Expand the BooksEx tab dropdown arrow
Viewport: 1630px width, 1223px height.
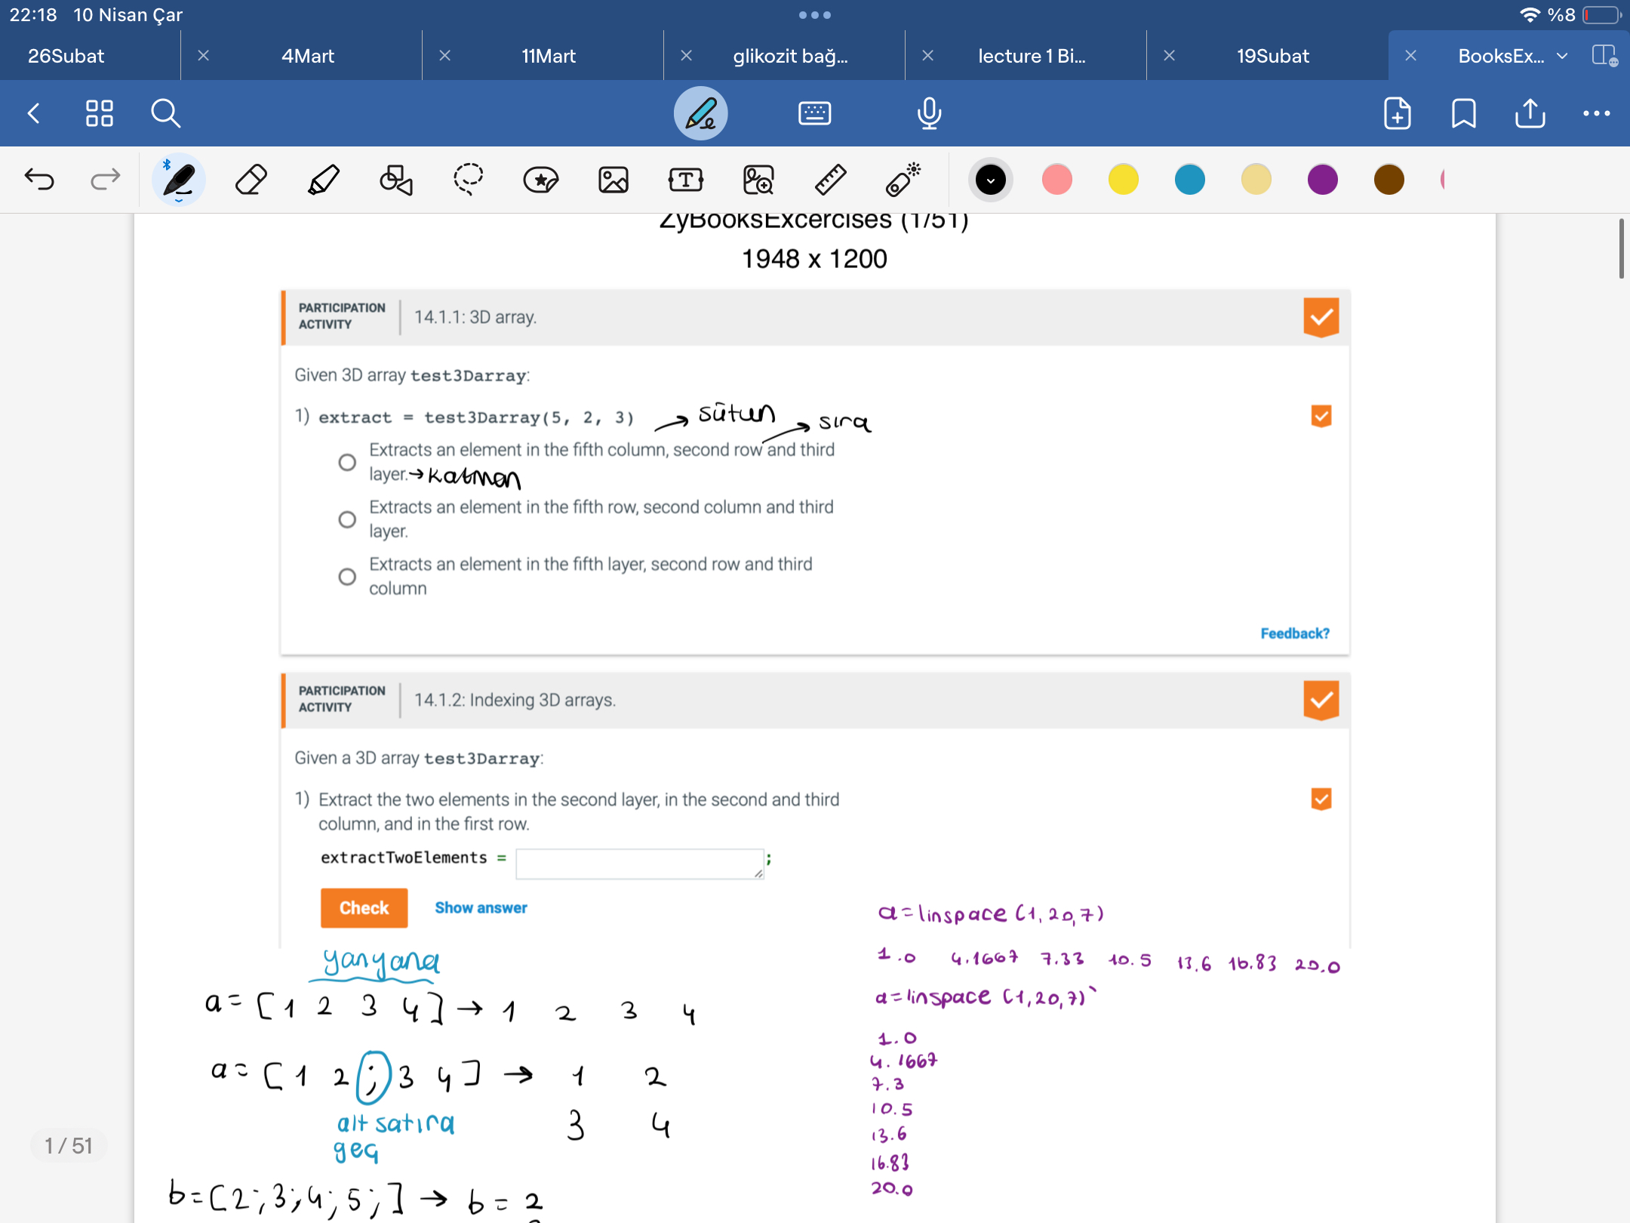(x=1562, y=56)
